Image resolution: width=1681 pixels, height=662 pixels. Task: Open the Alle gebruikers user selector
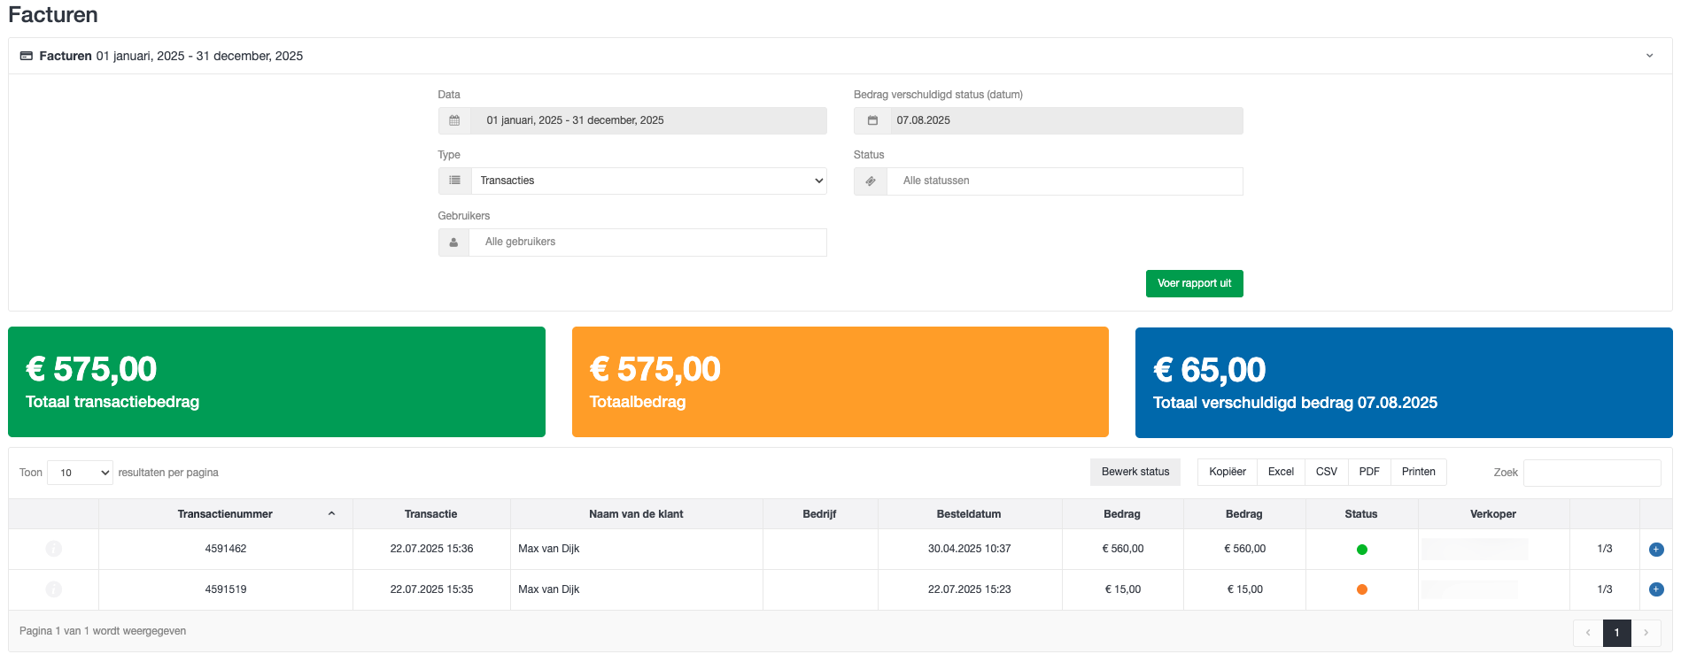point(647,242)
